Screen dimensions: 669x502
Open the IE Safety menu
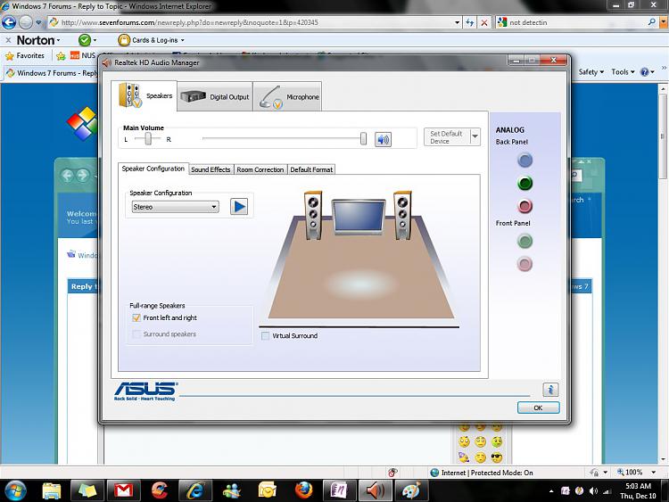coord(591,72)
